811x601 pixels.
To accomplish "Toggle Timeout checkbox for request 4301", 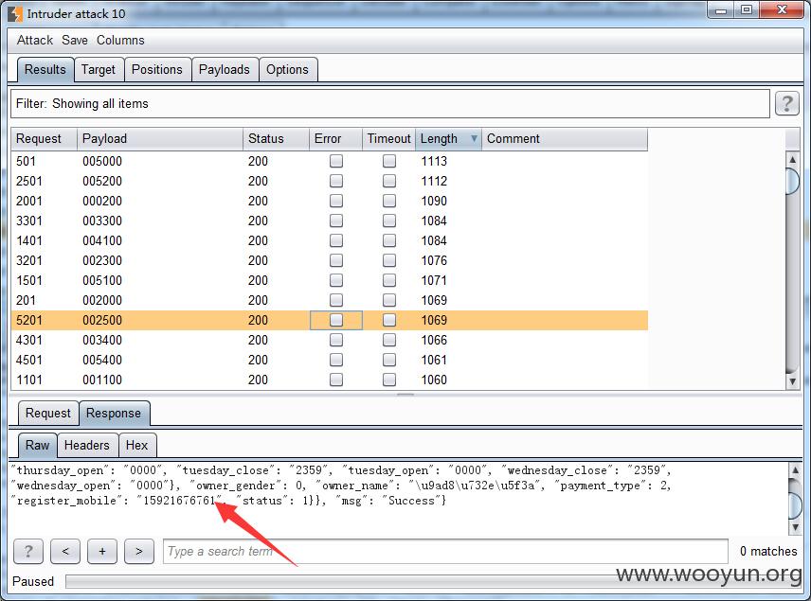I will pos(389,340).
